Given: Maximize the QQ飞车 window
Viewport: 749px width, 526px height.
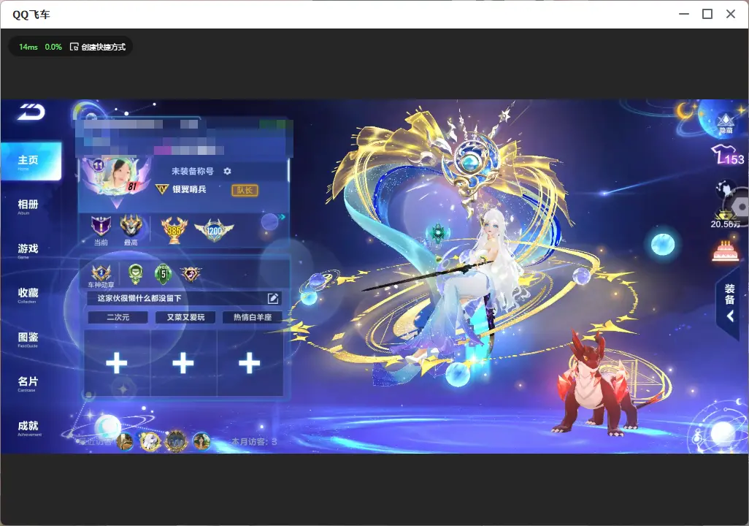Looking at the screenshot, I should point(707,14).
